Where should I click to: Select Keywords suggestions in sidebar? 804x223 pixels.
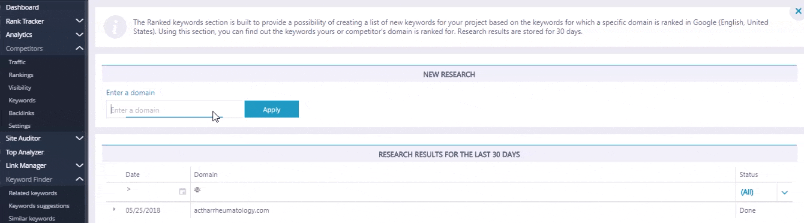coord(39,206)
